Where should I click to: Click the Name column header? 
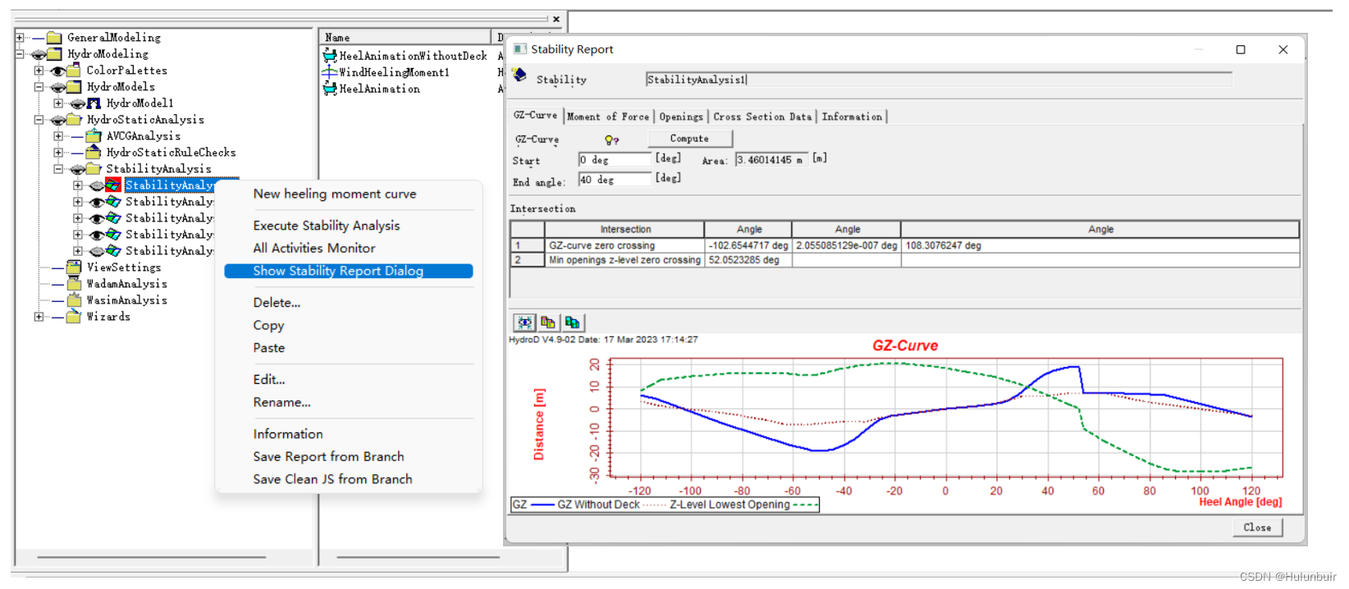click(x=405, y=37)
